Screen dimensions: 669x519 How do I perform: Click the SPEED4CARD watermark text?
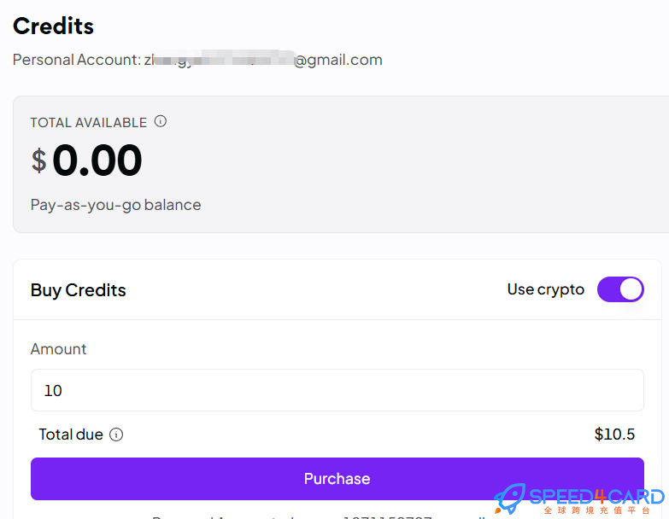pos(597,497)
